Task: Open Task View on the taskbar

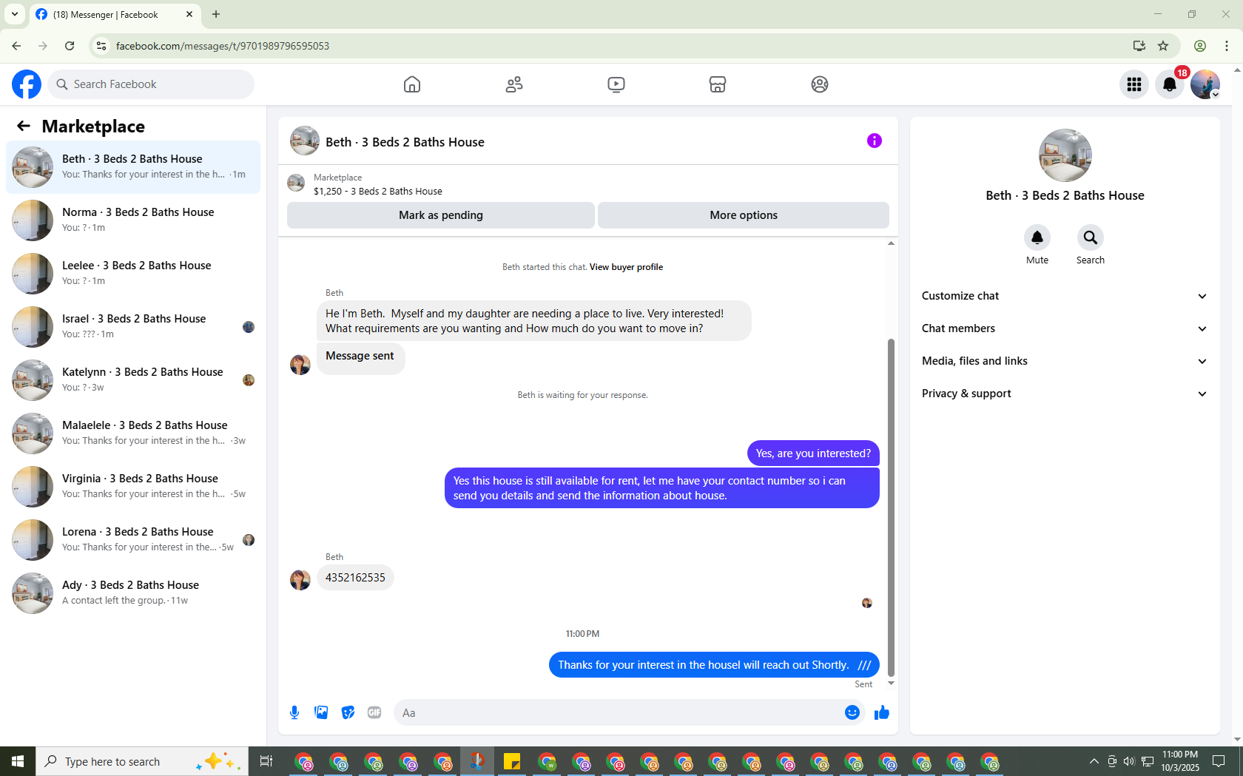Action: click(266, 761)
